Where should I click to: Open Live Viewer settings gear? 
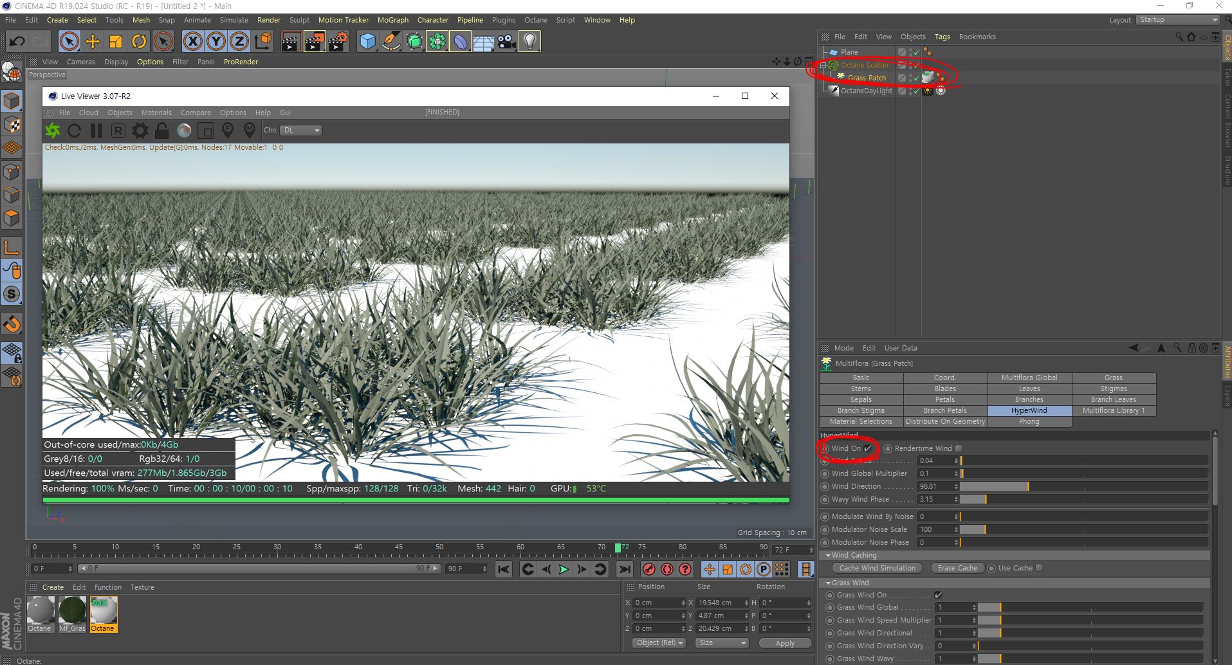pos(140,131)
